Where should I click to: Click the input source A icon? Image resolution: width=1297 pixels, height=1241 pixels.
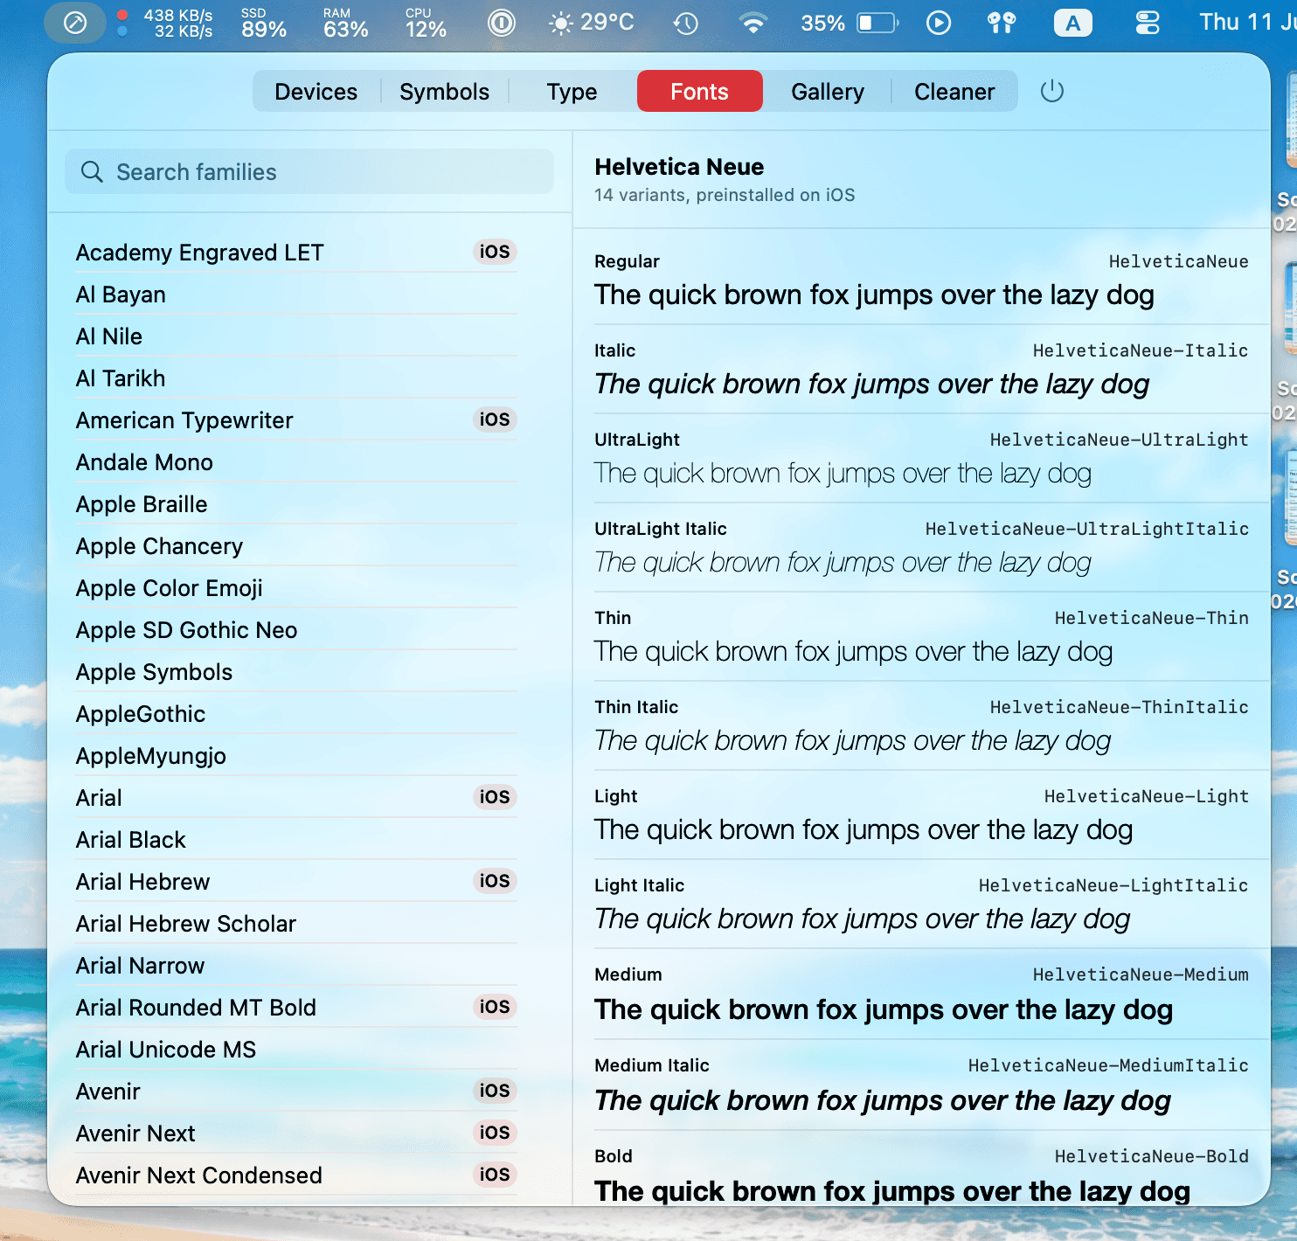(1072, 23)
